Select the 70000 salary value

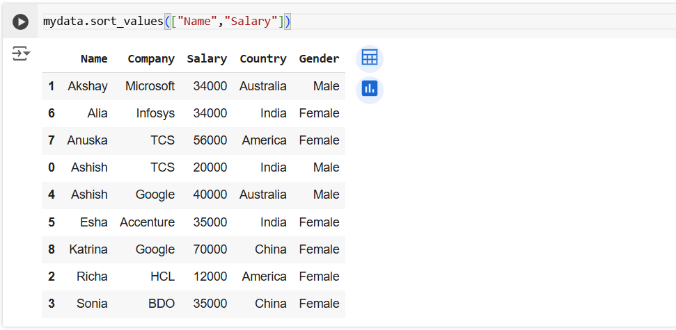point(210,249)
